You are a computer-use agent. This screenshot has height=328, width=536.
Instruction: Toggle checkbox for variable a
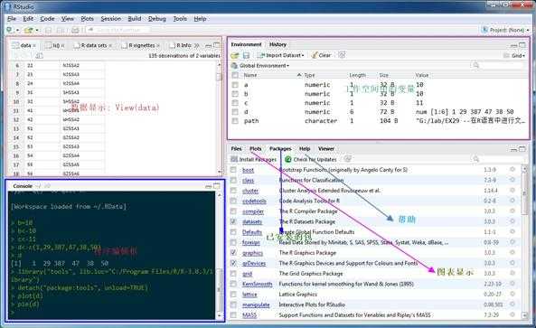pos(235,85)
